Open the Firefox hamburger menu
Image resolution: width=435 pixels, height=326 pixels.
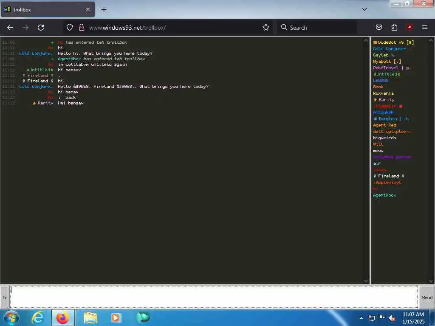click(x=425, y=27)
